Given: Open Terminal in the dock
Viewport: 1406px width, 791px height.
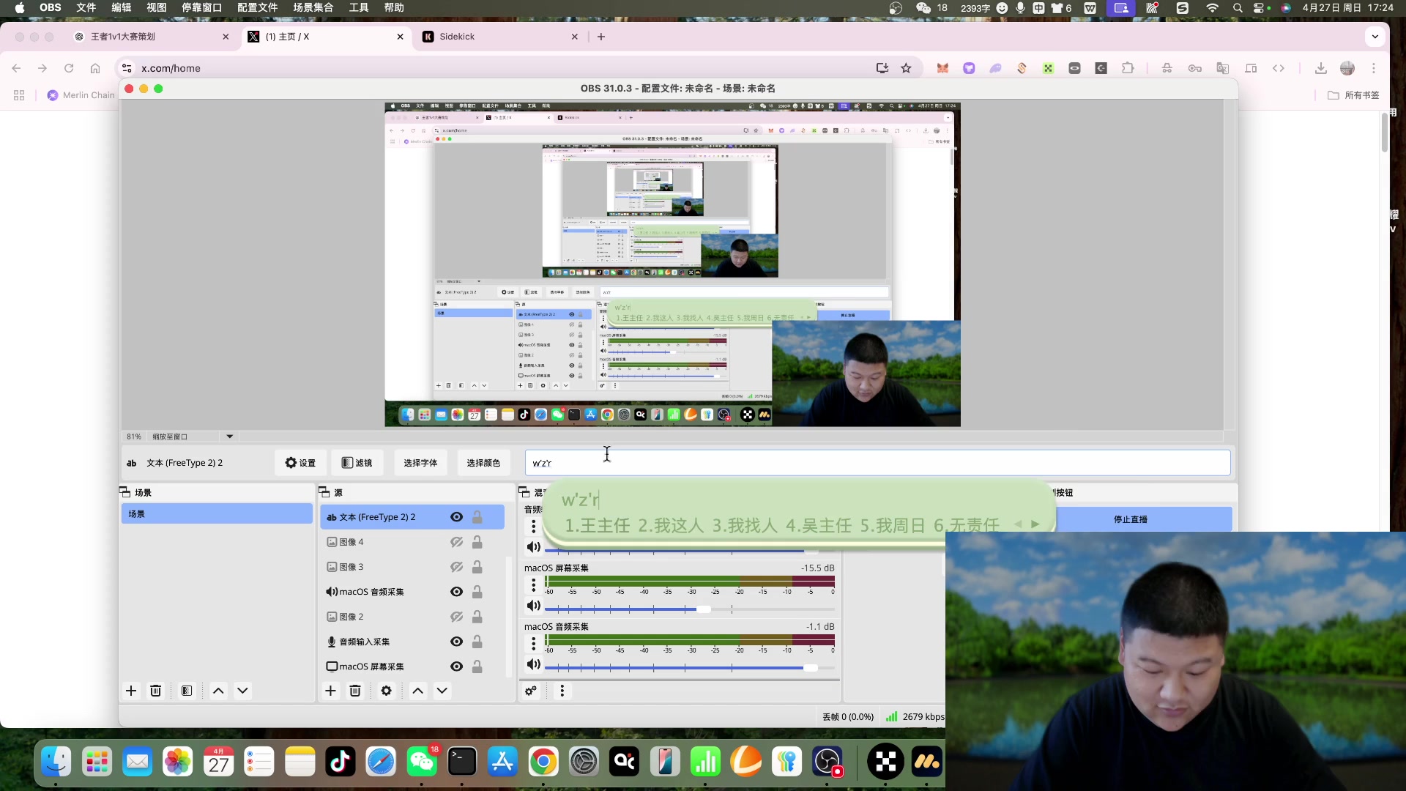Looking at the screenshot, I should click(x=462, y=762).
